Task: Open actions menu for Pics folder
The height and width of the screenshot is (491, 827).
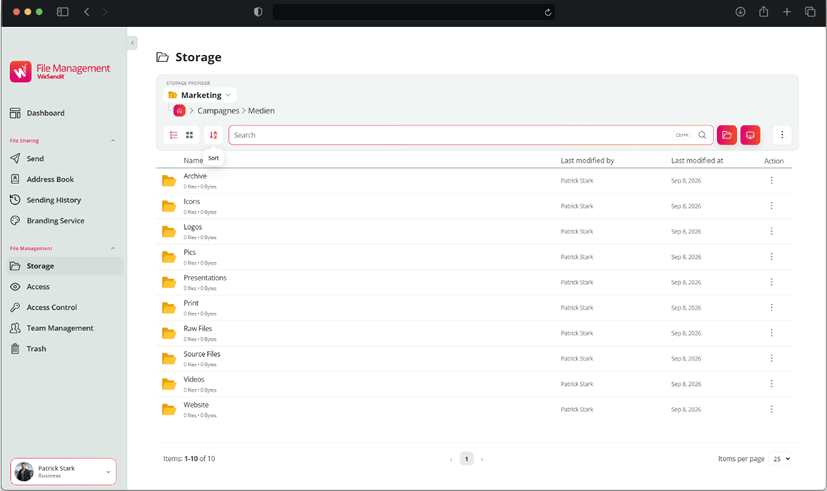Action: click(x=771, y=257)
